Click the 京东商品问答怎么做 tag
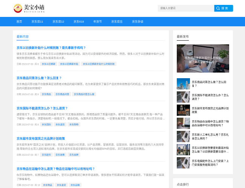245x188 pixels. point(84,94)
